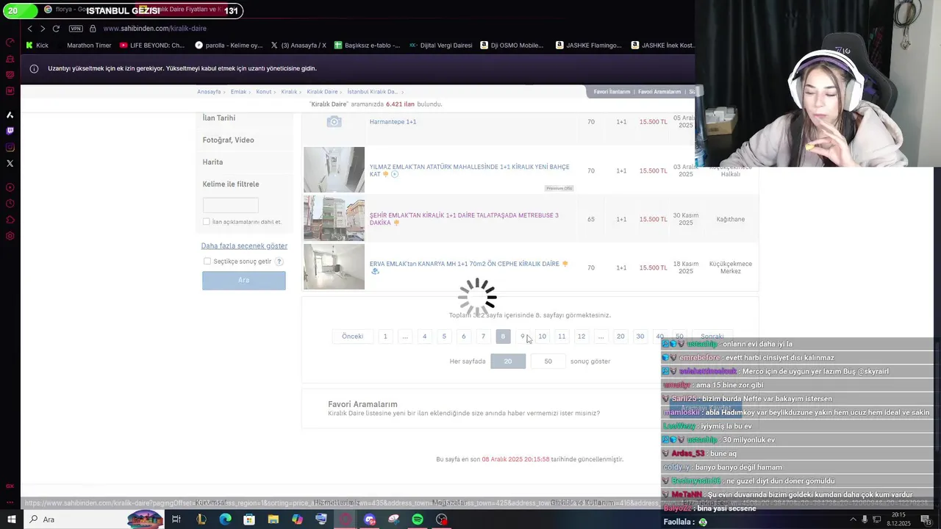Open GX Control speedometer icon in sidebar
This screenshot has height=529, width=941.
[10, 43]
